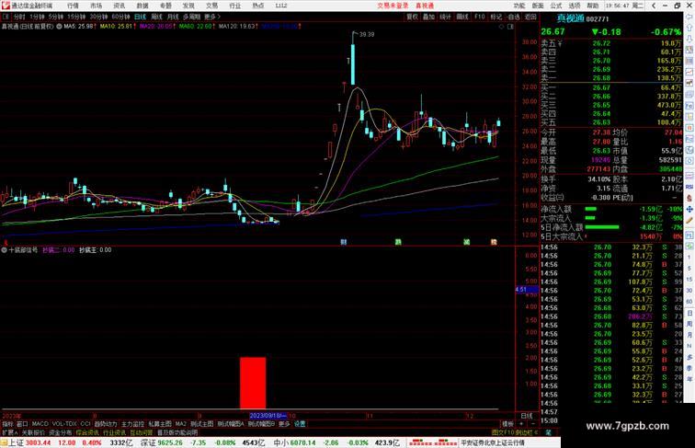This screenshot has width=695, height=448.
Task: Click the round icon next to 真视通(日线前复权)
Action: [59, 26]
